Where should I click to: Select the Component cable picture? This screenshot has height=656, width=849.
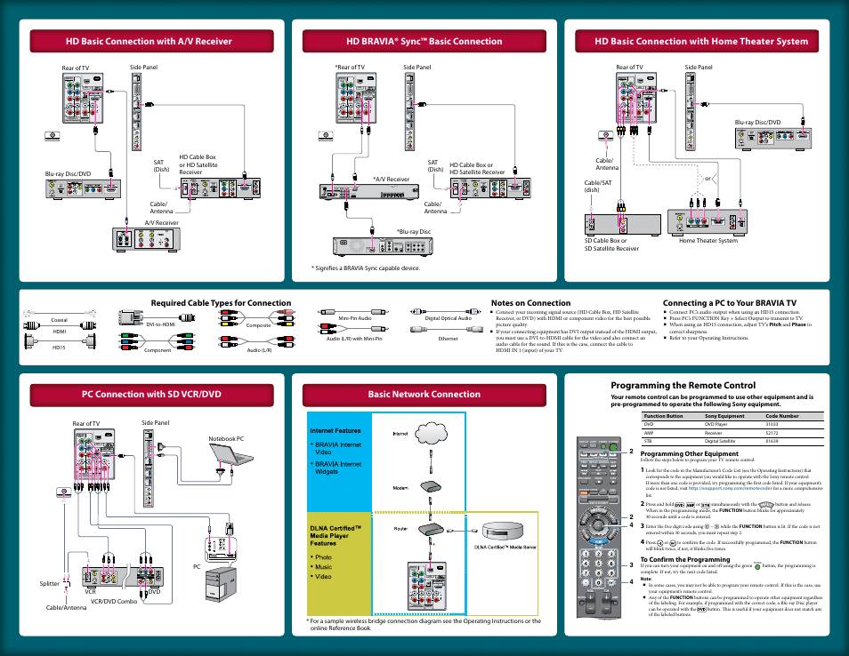click(x=157, y=342)
